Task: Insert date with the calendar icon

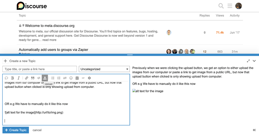Action: click(77, 78)
